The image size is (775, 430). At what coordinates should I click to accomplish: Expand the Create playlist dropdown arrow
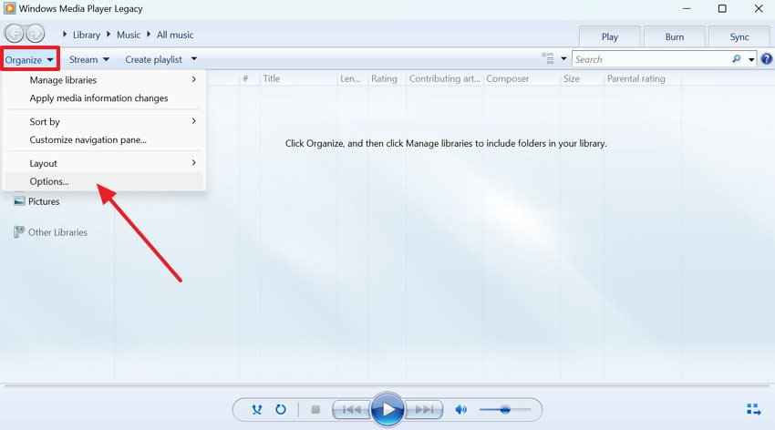click(193, 58)
